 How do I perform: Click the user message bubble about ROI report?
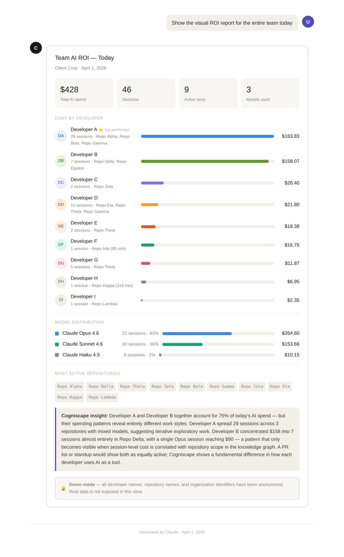coord(232,23)
